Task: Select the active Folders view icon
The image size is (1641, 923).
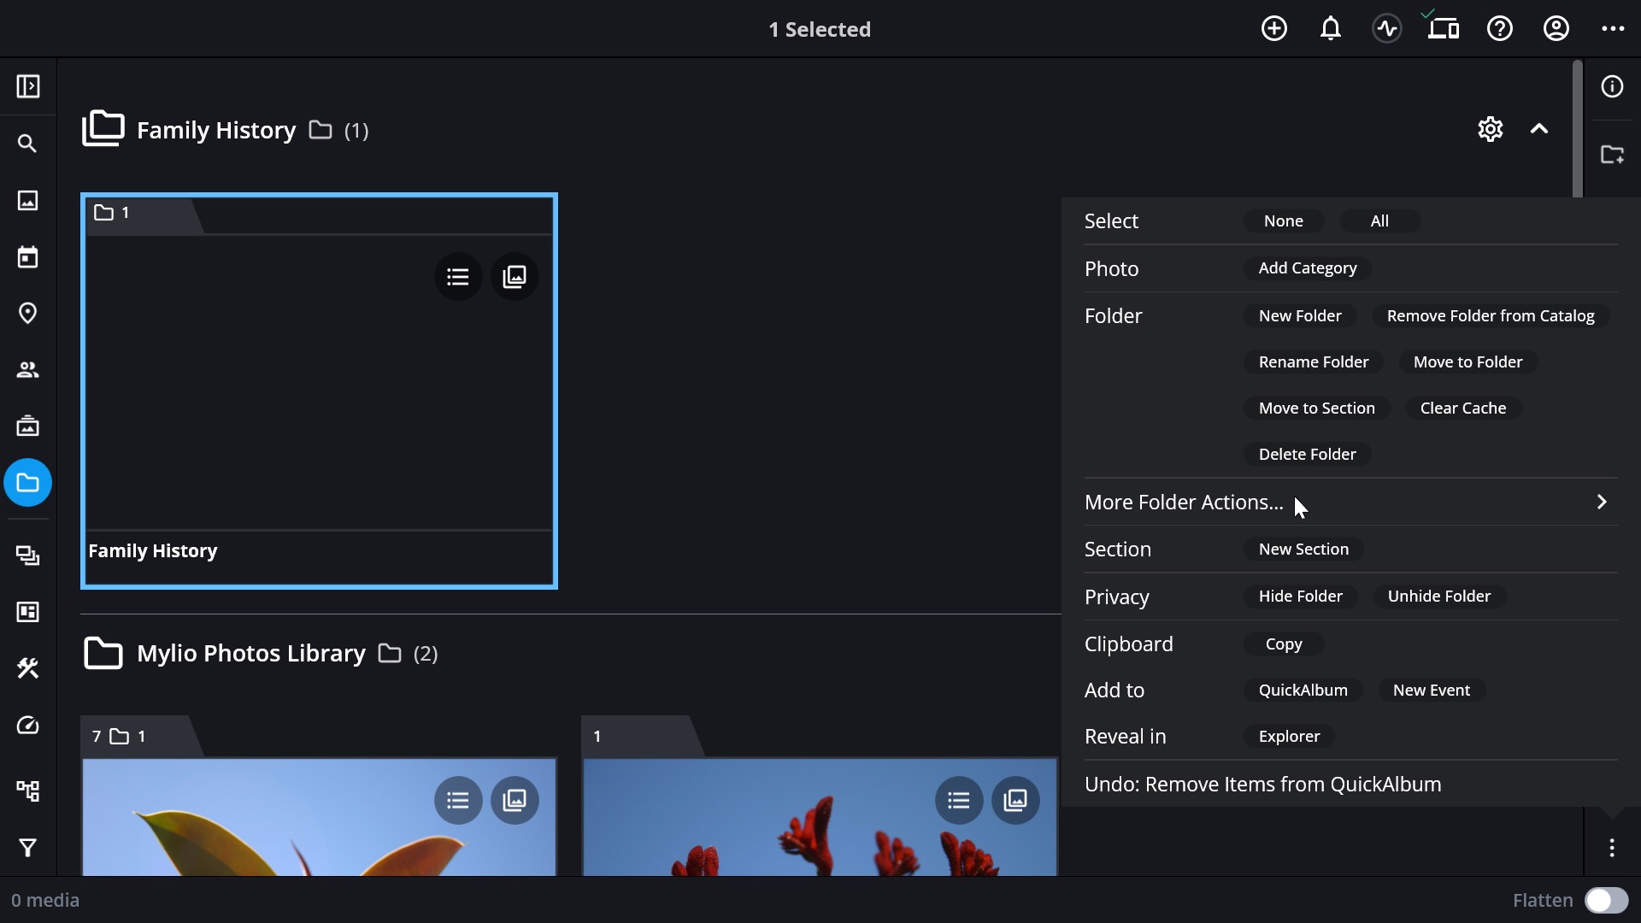Action: [x=28, y=483]
